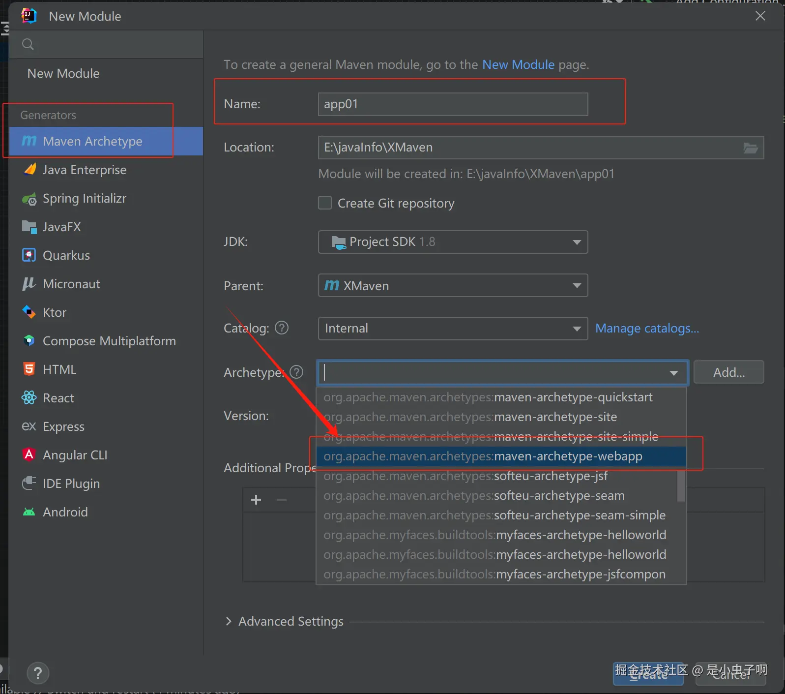This screenshot has height=694, width=785.
Task: Click the Create button
Action: pos(648,674)
